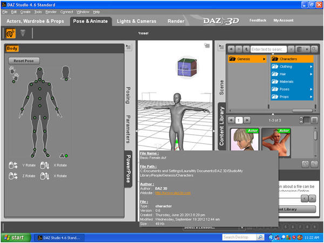The width and height of the screenshot is (324, 243).
Task: Click the lower X Rotate right-mouse icon
Action: (x=45, y=176)
